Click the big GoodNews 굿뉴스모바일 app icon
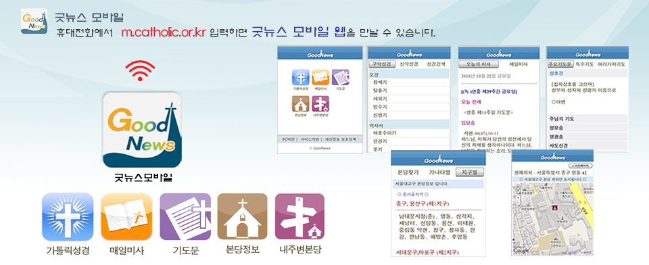 [142, 130]
